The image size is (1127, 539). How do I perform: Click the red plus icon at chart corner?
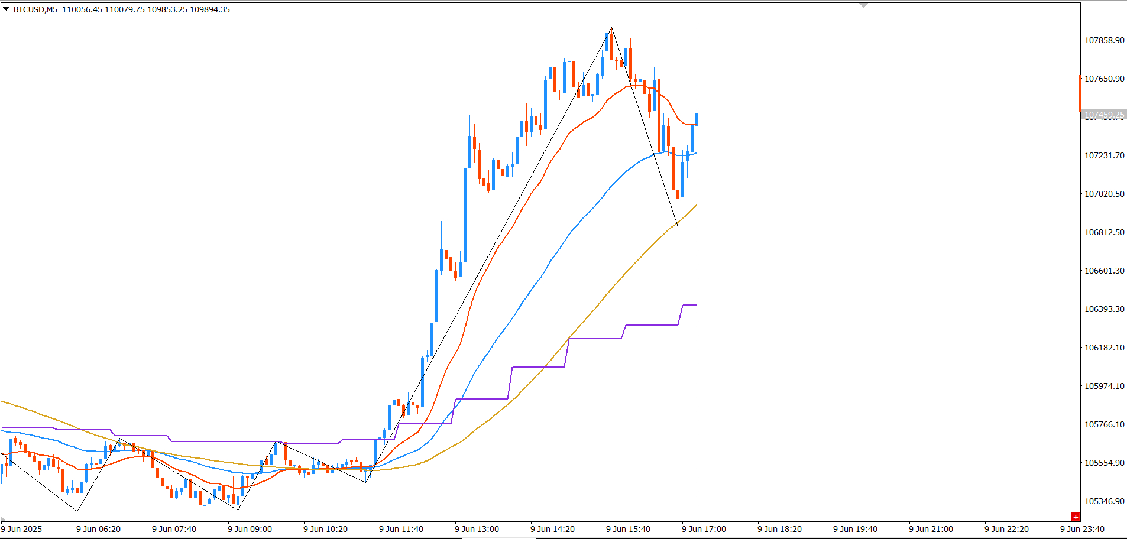click(1076, 517)
